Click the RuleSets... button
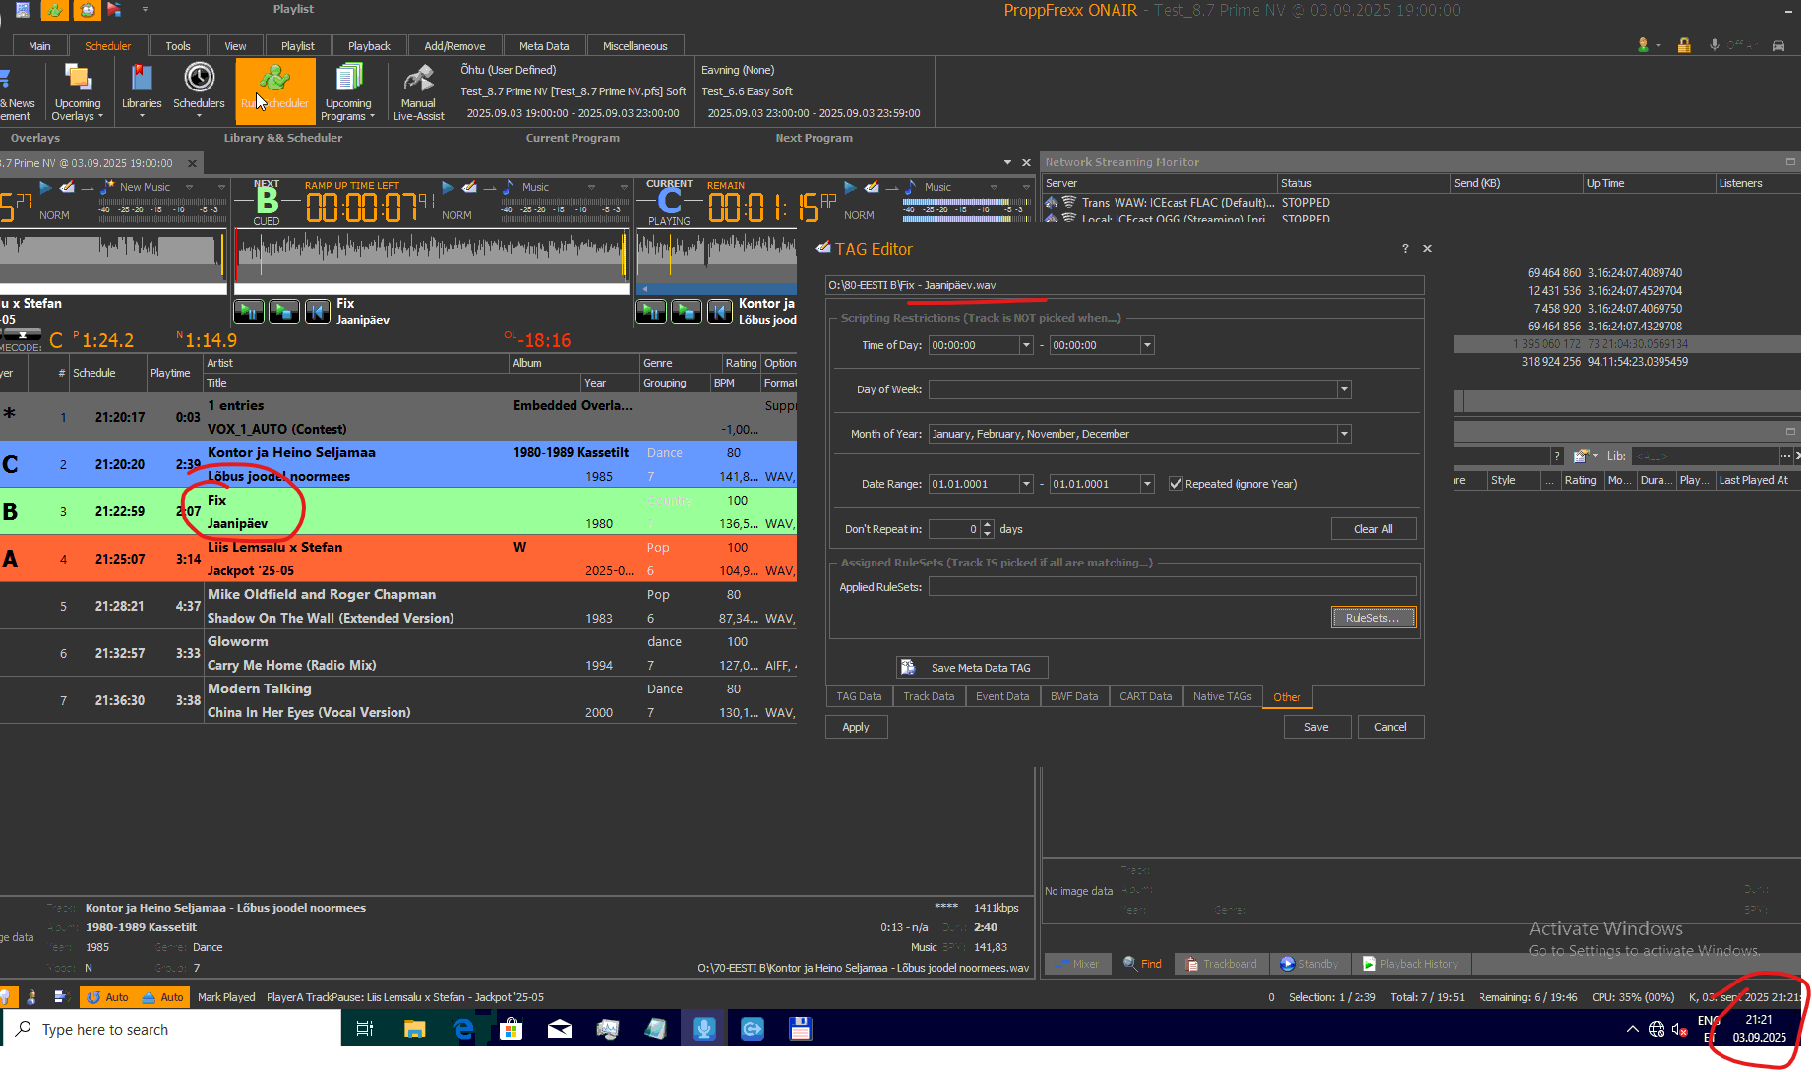1812x1072 pixels. [x=1372, y=618]
